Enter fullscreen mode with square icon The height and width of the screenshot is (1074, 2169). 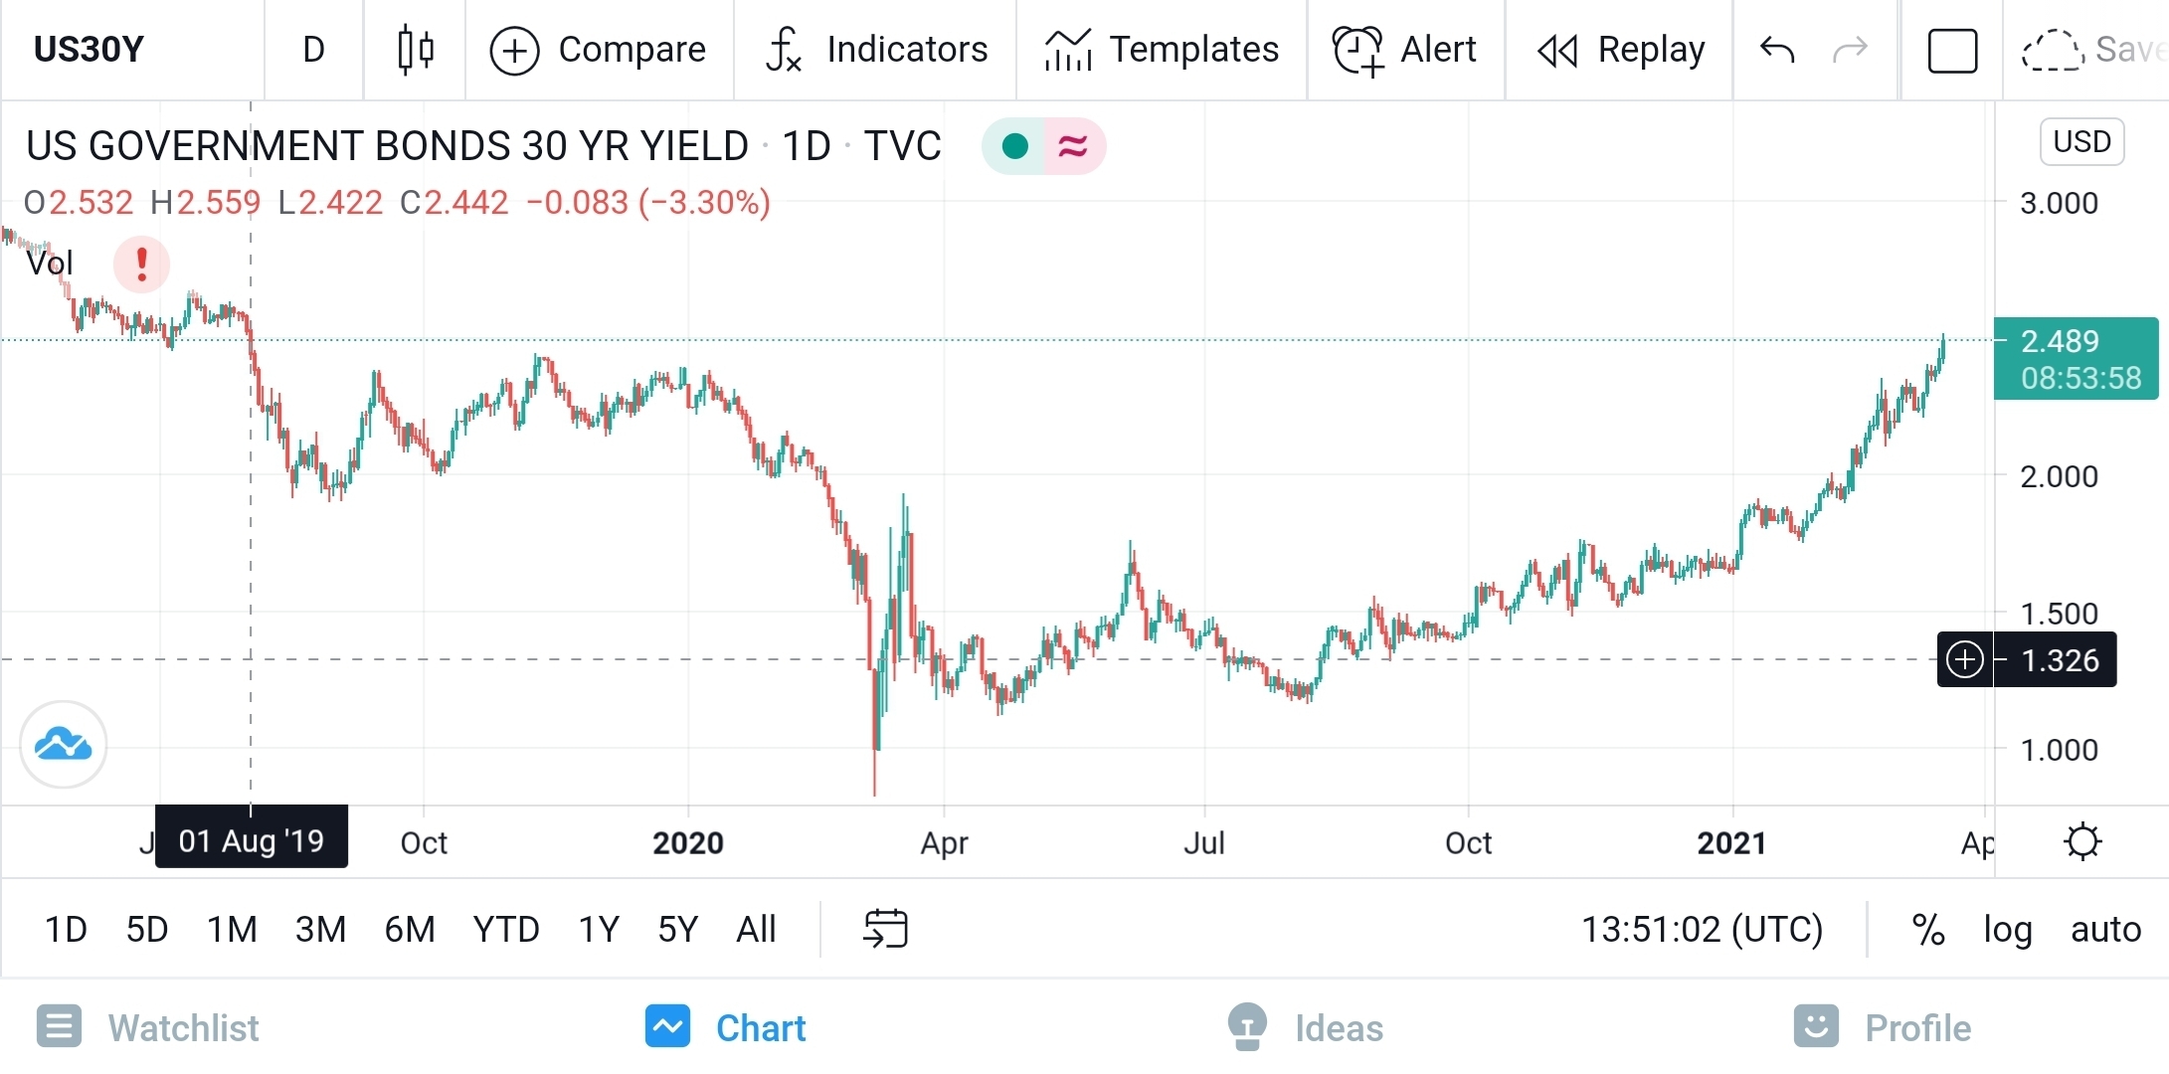1951,50
